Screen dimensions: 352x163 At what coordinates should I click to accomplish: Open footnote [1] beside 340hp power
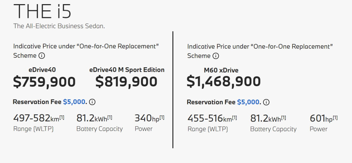(x=162, y=117)
